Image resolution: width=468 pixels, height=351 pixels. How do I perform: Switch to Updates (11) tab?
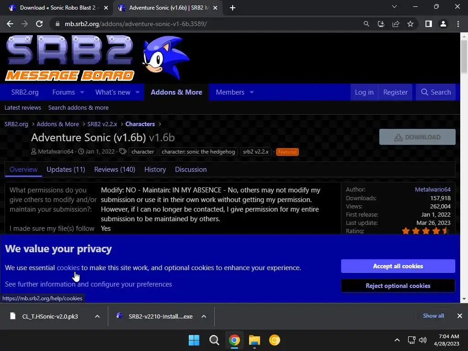click(x=66, y=170)
